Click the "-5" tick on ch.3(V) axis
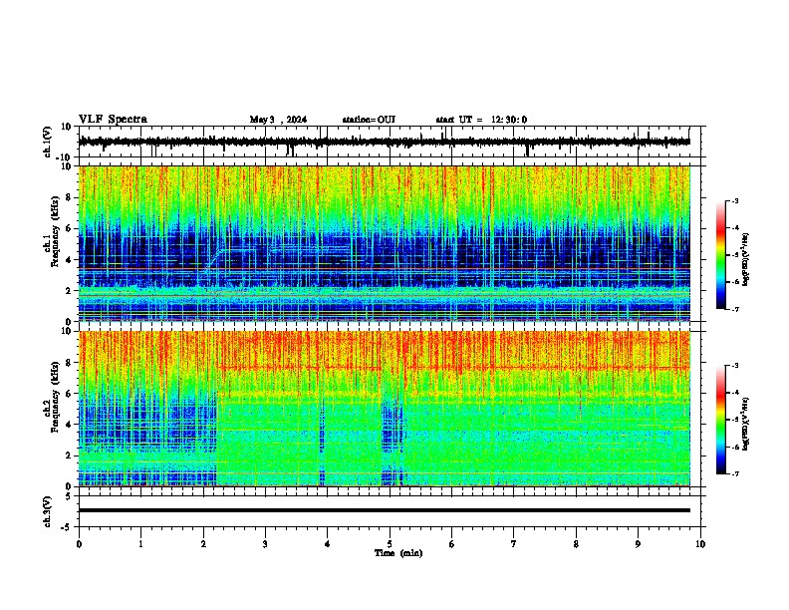 tap(66, 527)
